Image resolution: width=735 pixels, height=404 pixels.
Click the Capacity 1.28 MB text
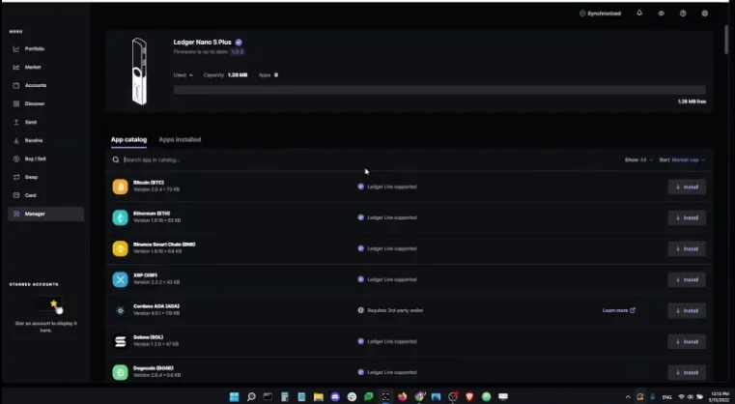click(x=225, y=75)
